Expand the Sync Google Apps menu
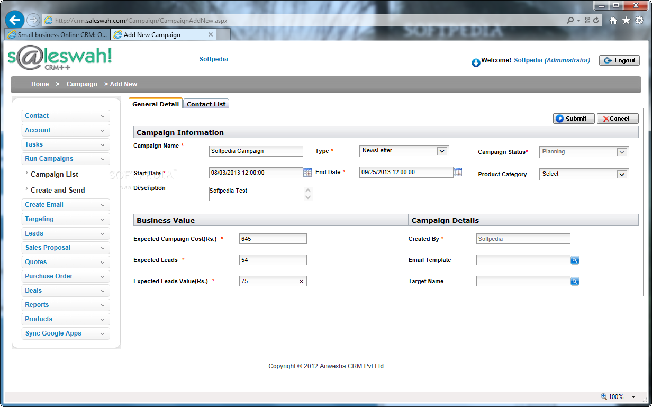The image size is (652, 407). click(x=66, y=333)
